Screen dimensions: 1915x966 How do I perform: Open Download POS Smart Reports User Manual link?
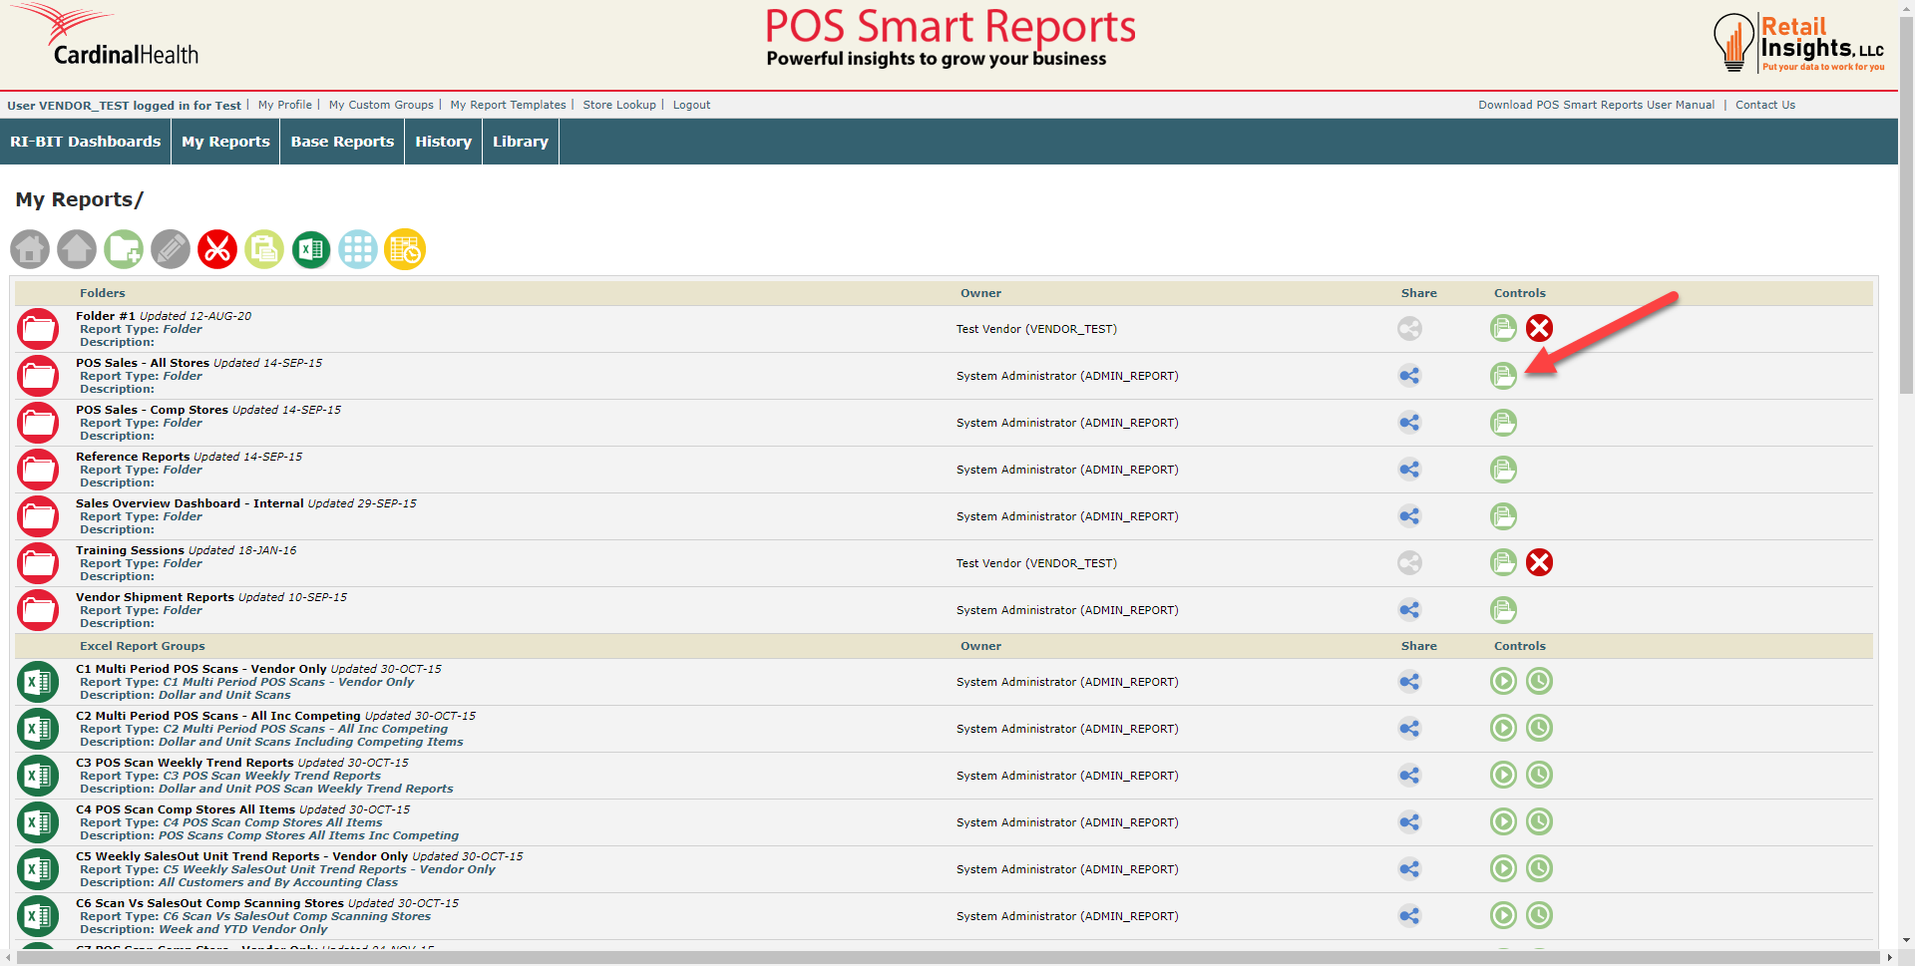coord(1596,105)
